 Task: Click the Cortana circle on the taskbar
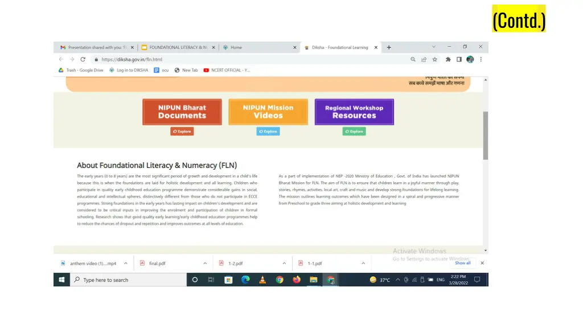coord(195,280)
